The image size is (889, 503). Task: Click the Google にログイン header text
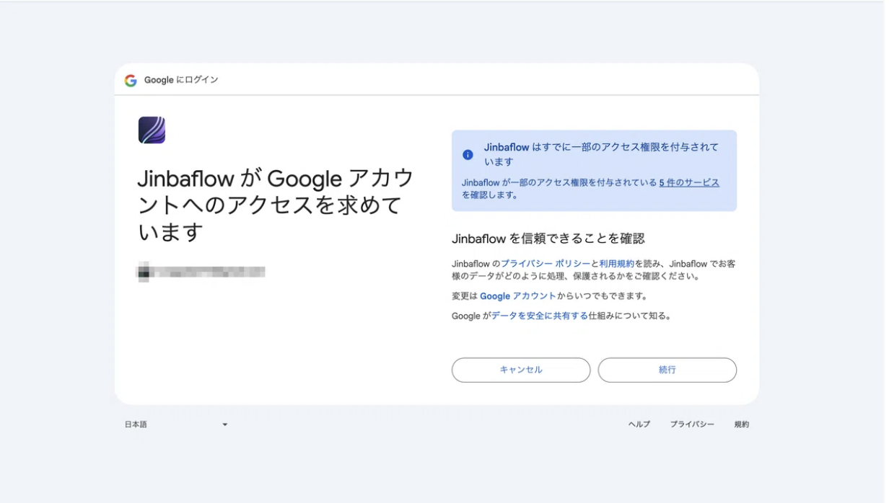click(181, 80)
